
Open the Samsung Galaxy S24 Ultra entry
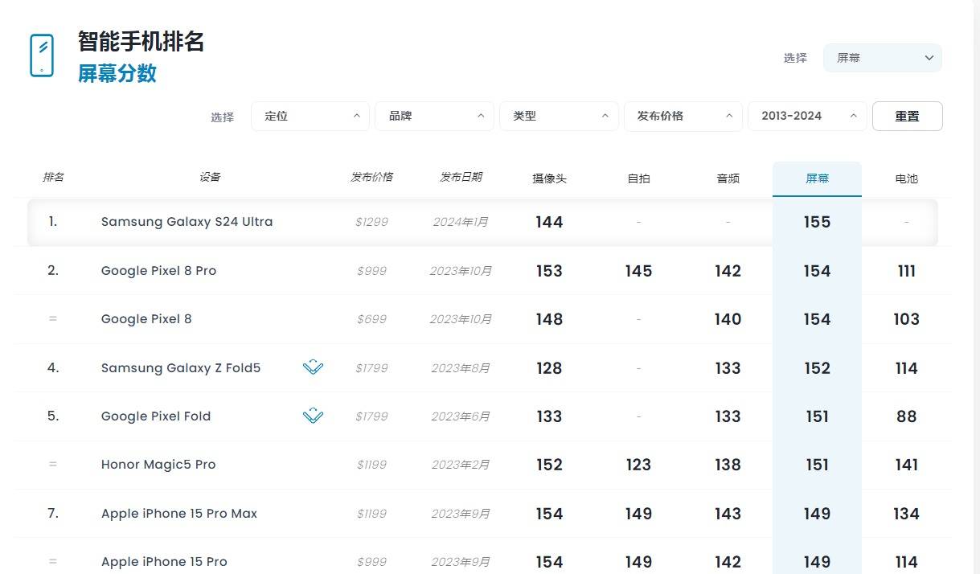[x=187, y=222]
